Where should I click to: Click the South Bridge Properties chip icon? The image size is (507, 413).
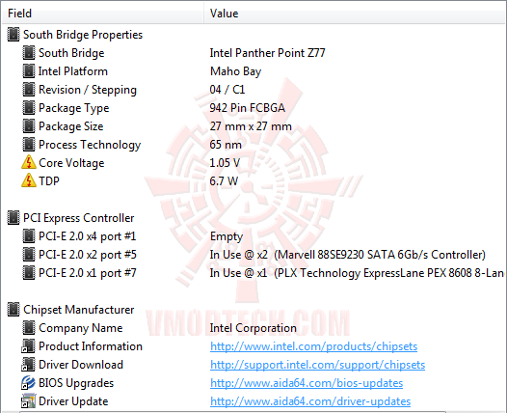(x=13, y=35)
